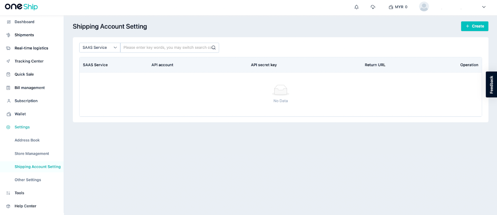Click the Tools sidebar icon
497x215 pixels.
point(8,193)
